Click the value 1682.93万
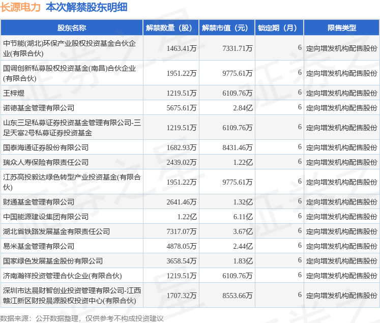 (182, 148)
